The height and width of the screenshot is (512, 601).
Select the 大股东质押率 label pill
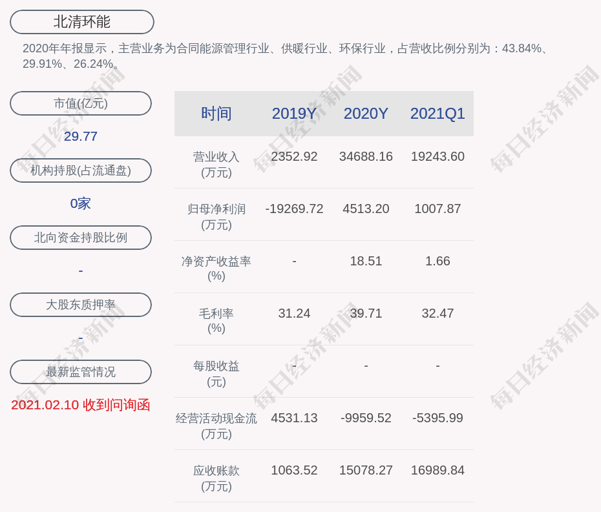click(81, 305)
